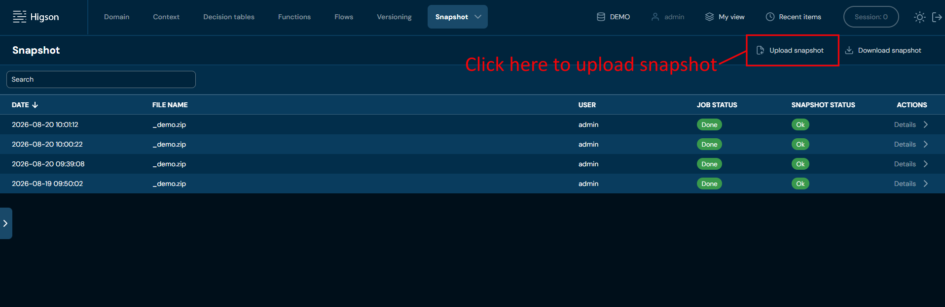Click the admin user profile icon
The width and height of the screenshot is (945, 307).
pos(655,17)
